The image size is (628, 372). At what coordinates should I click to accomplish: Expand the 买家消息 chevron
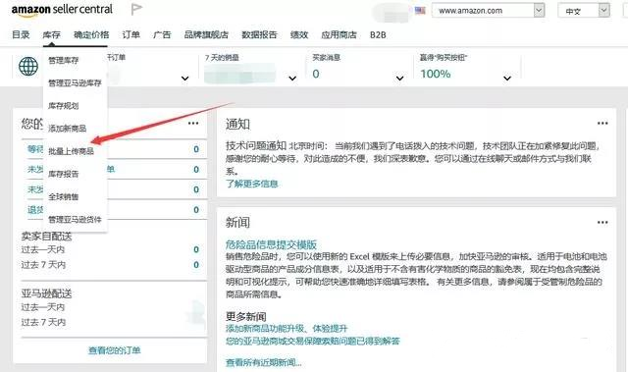click(399, 79)
